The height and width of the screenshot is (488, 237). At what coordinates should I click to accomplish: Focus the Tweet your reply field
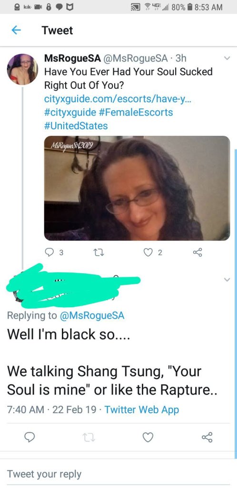[118, 474]
